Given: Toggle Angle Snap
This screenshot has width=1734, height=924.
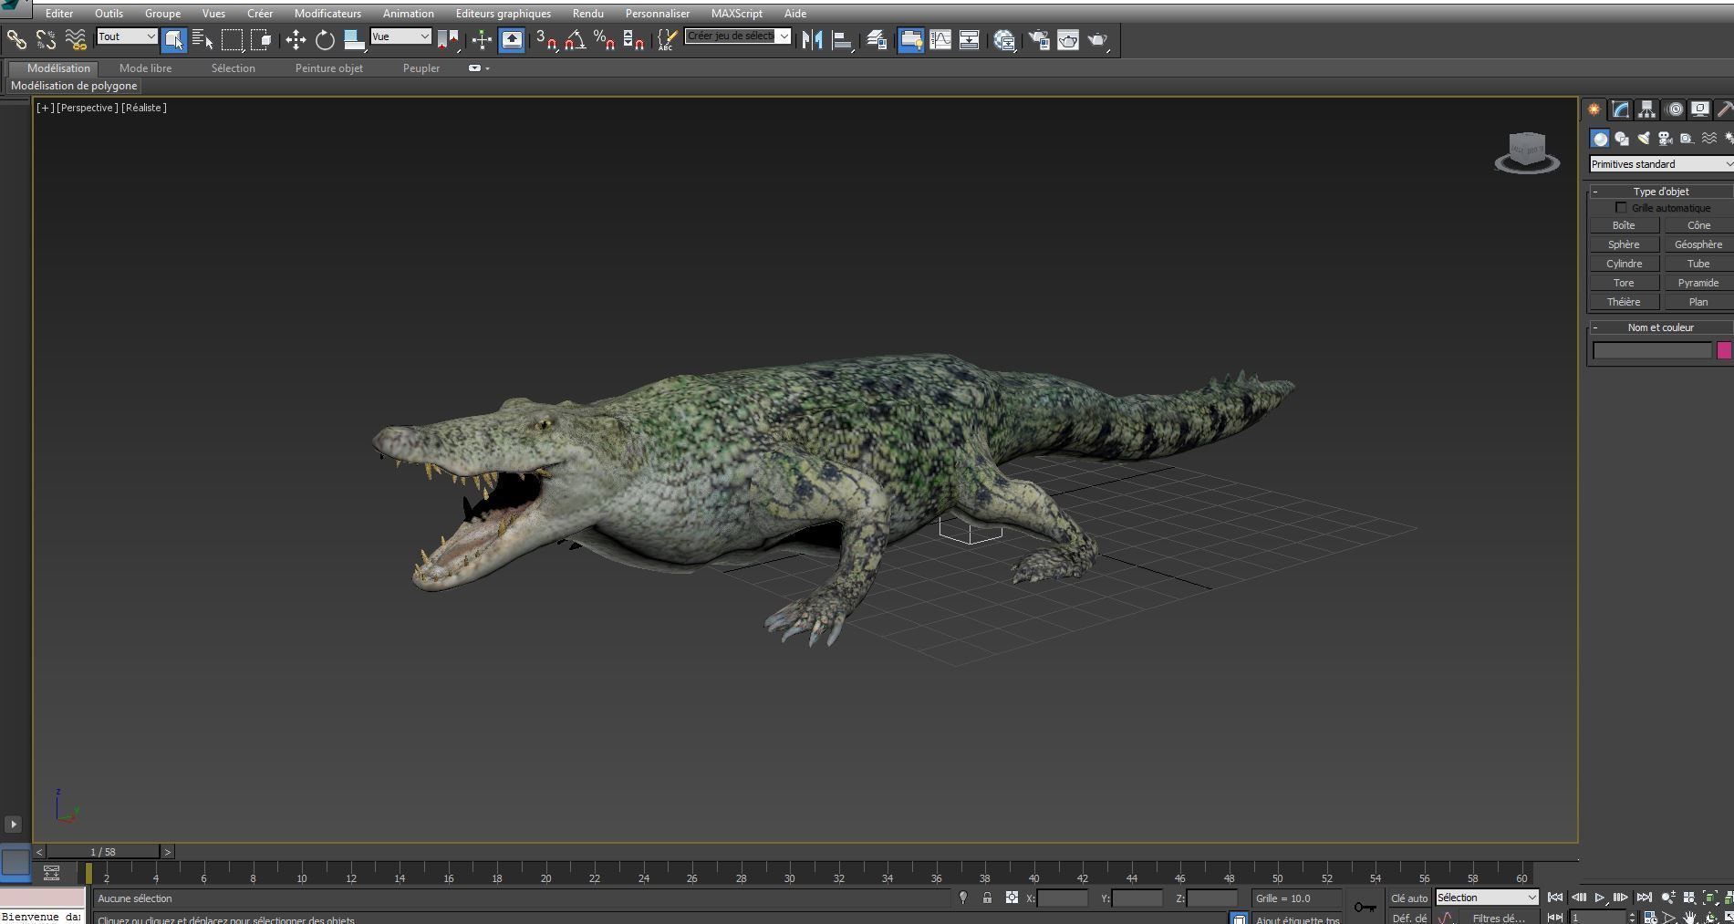Looking at the screenshot, I should pos(576,39).
